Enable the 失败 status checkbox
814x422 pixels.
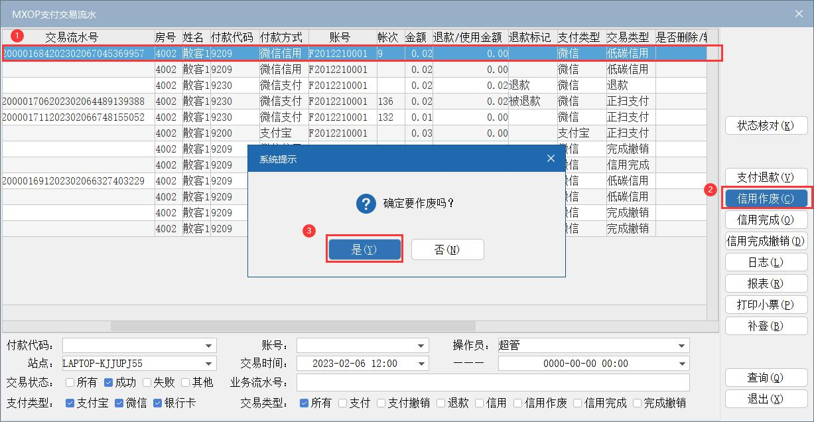coord(147,383)
